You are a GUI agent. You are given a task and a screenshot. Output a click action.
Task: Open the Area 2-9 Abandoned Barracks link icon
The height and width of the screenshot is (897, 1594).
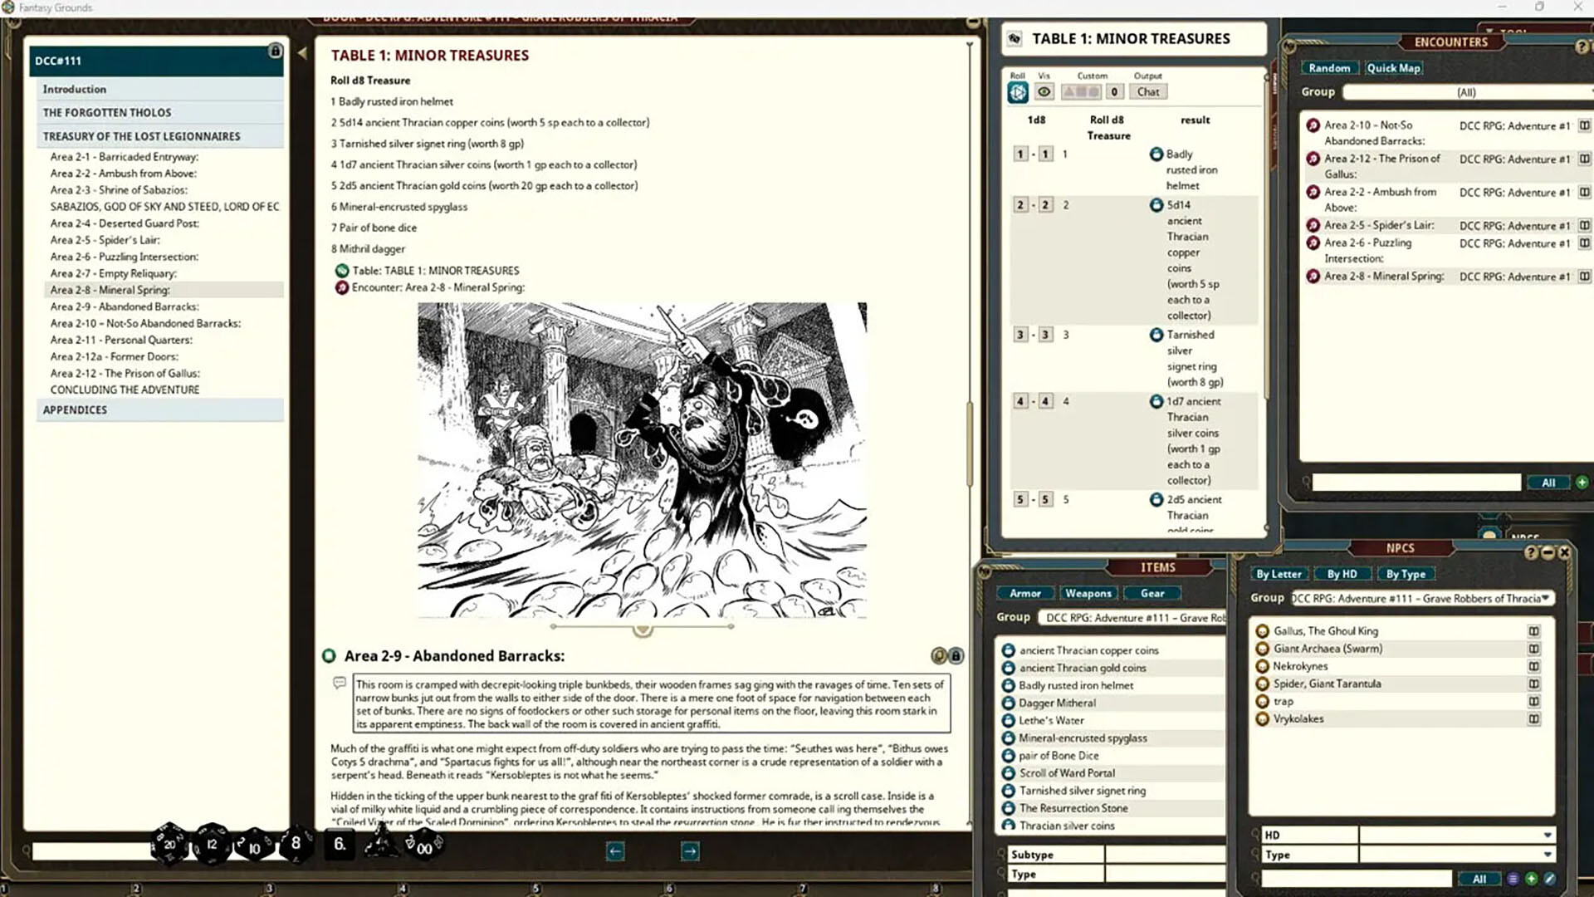click(330, 656)
